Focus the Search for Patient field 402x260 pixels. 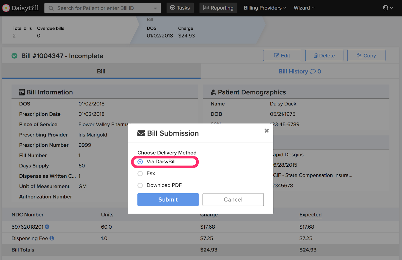coord(103,8)
